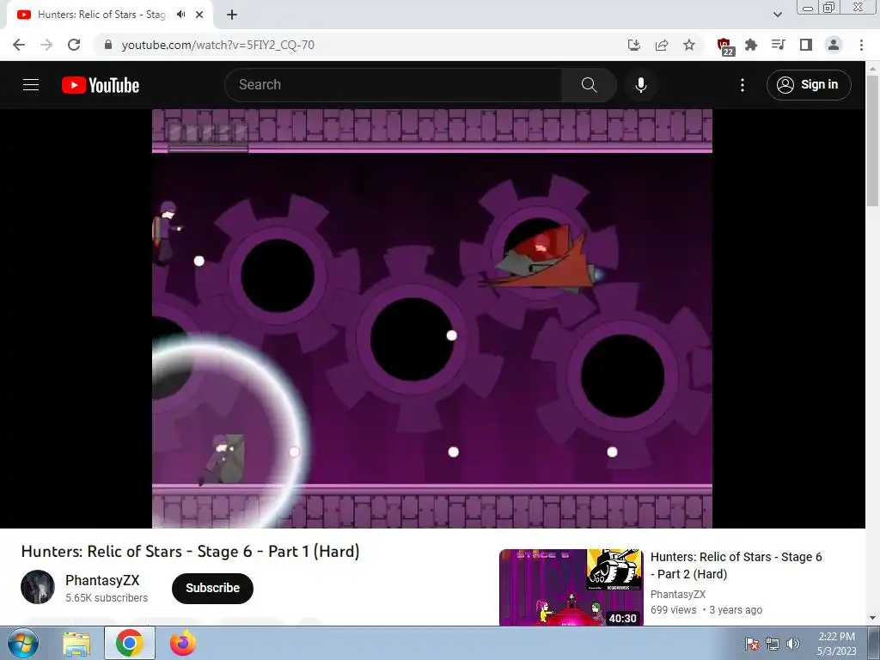Bookmark this tab with the star
The height and width of the screenshot is (660, 880).
(689, 45)
